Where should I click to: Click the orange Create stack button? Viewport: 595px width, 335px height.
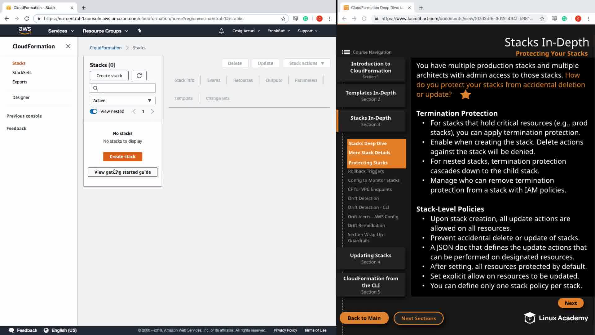click(x=122, y=157)
